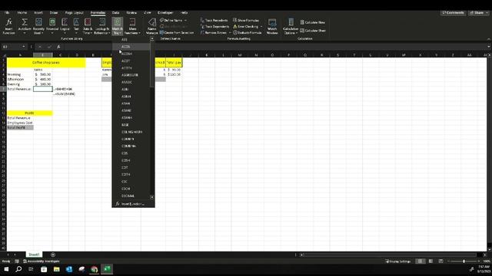Switch to Normal view icon

point(420,261)
